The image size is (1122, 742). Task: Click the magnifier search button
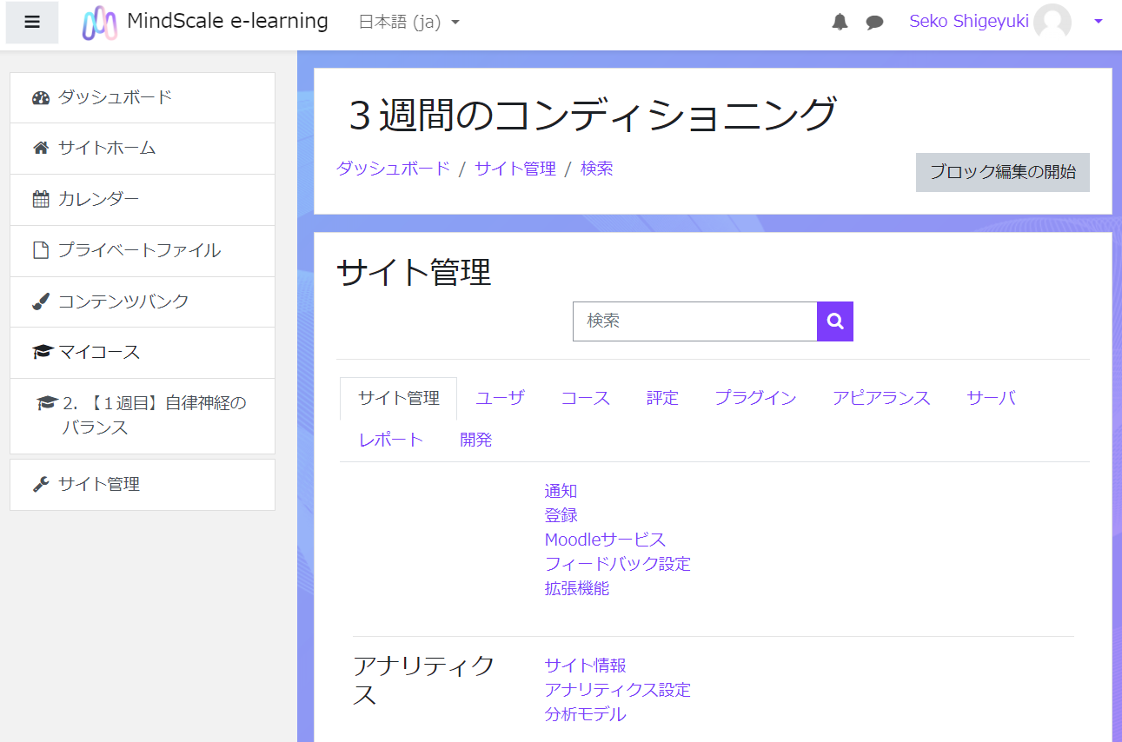[835, 321]
